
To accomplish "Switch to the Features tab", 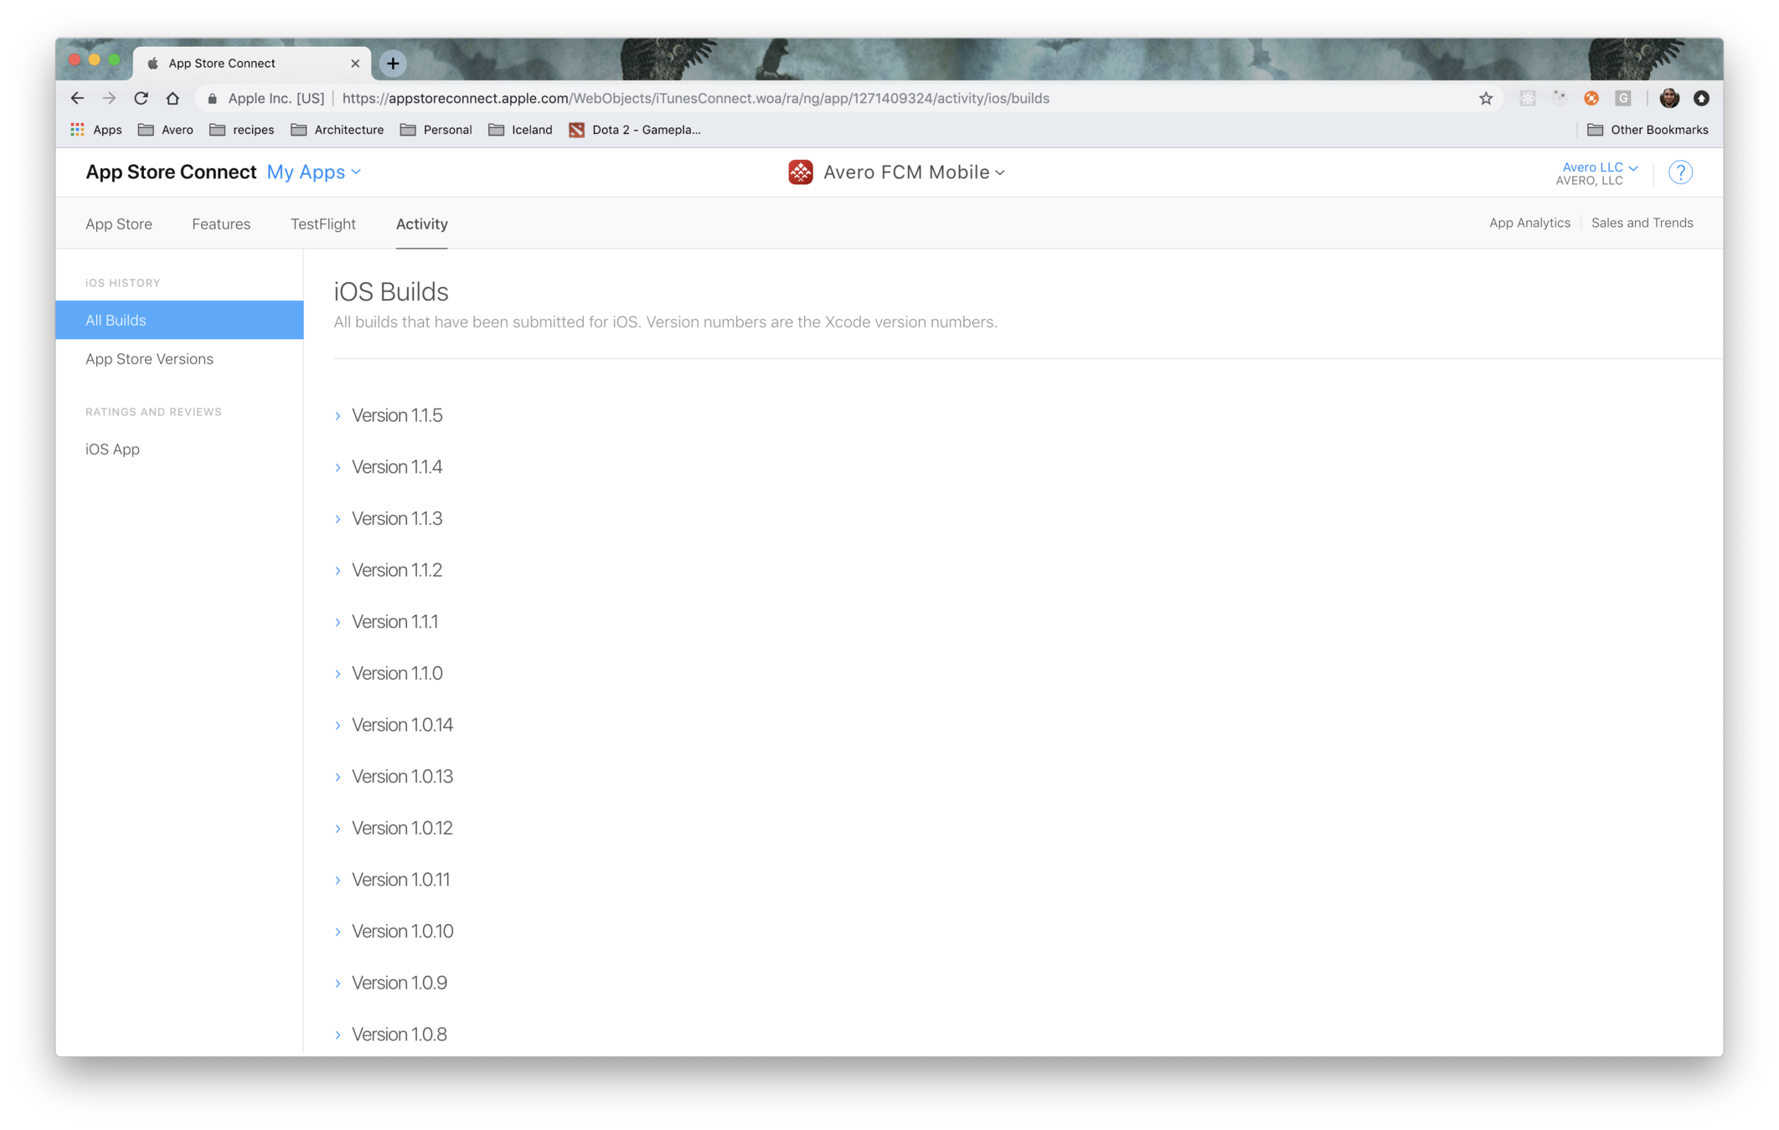I will 221,224.
